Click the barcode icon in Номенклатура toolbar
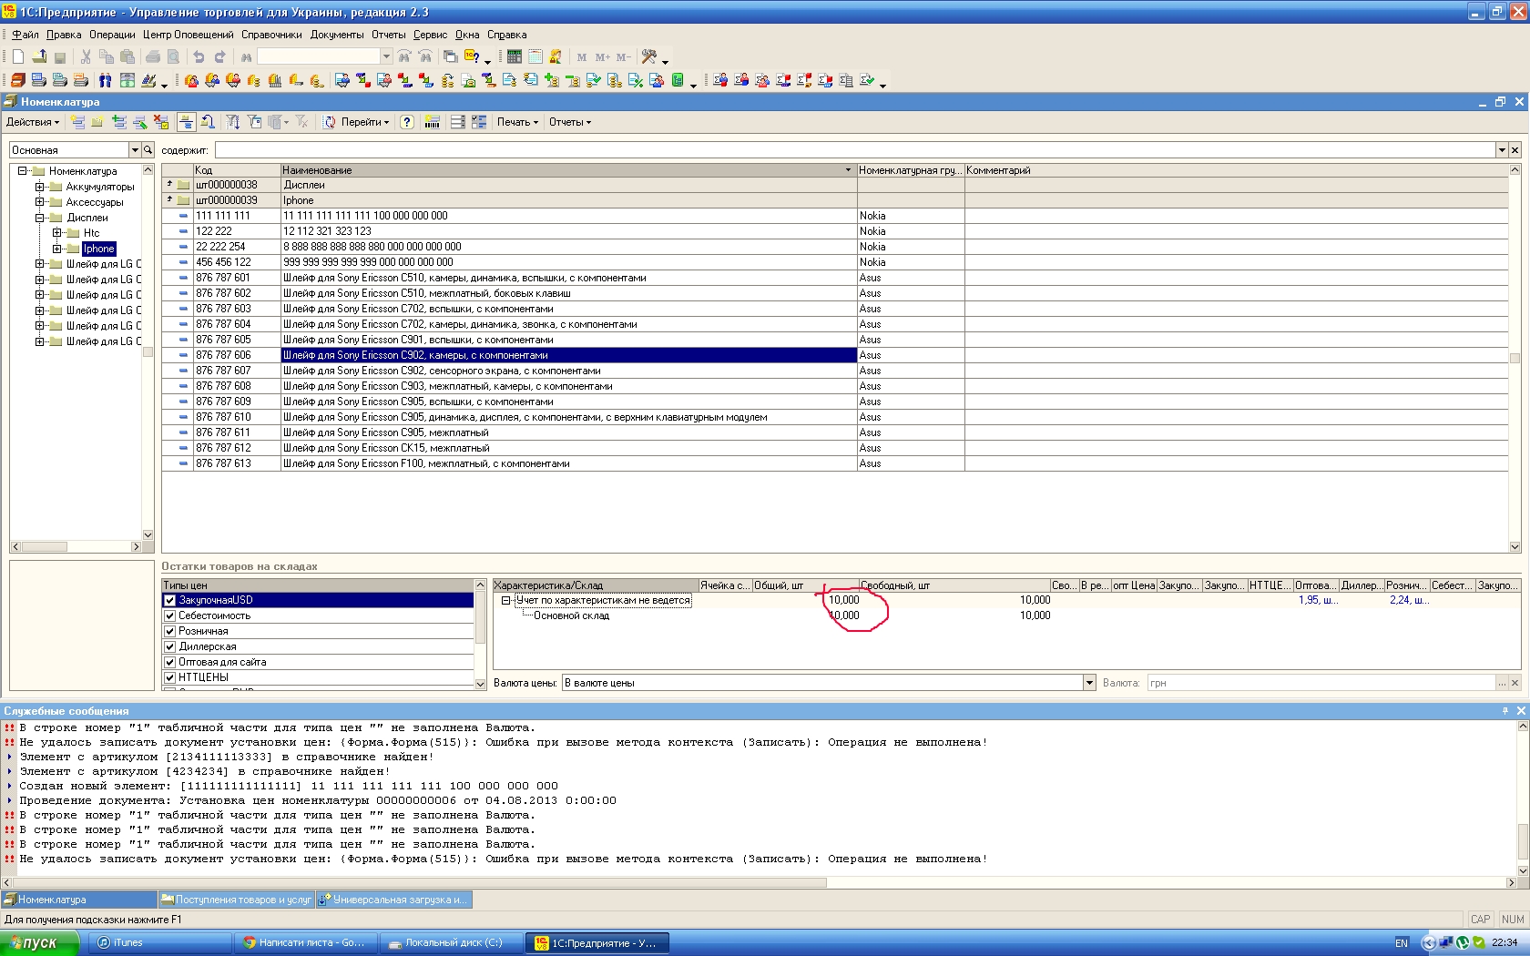Screen dimensions: 1530x956 [432, 122]
